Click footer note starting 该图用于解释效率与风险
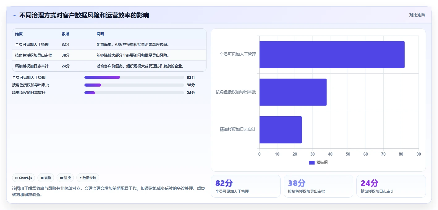This screenshot has width=438, height=210. pos(108,192)
